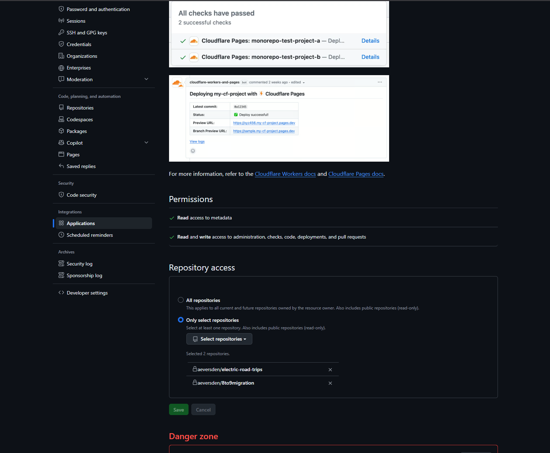Click the Copilot icon in sidebar

[61, 143]
